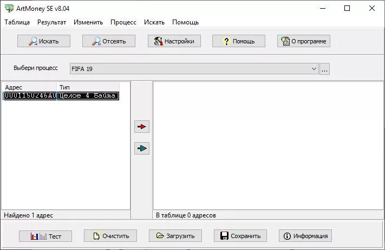Close the ArtMoney window

(x=372, y=8)
